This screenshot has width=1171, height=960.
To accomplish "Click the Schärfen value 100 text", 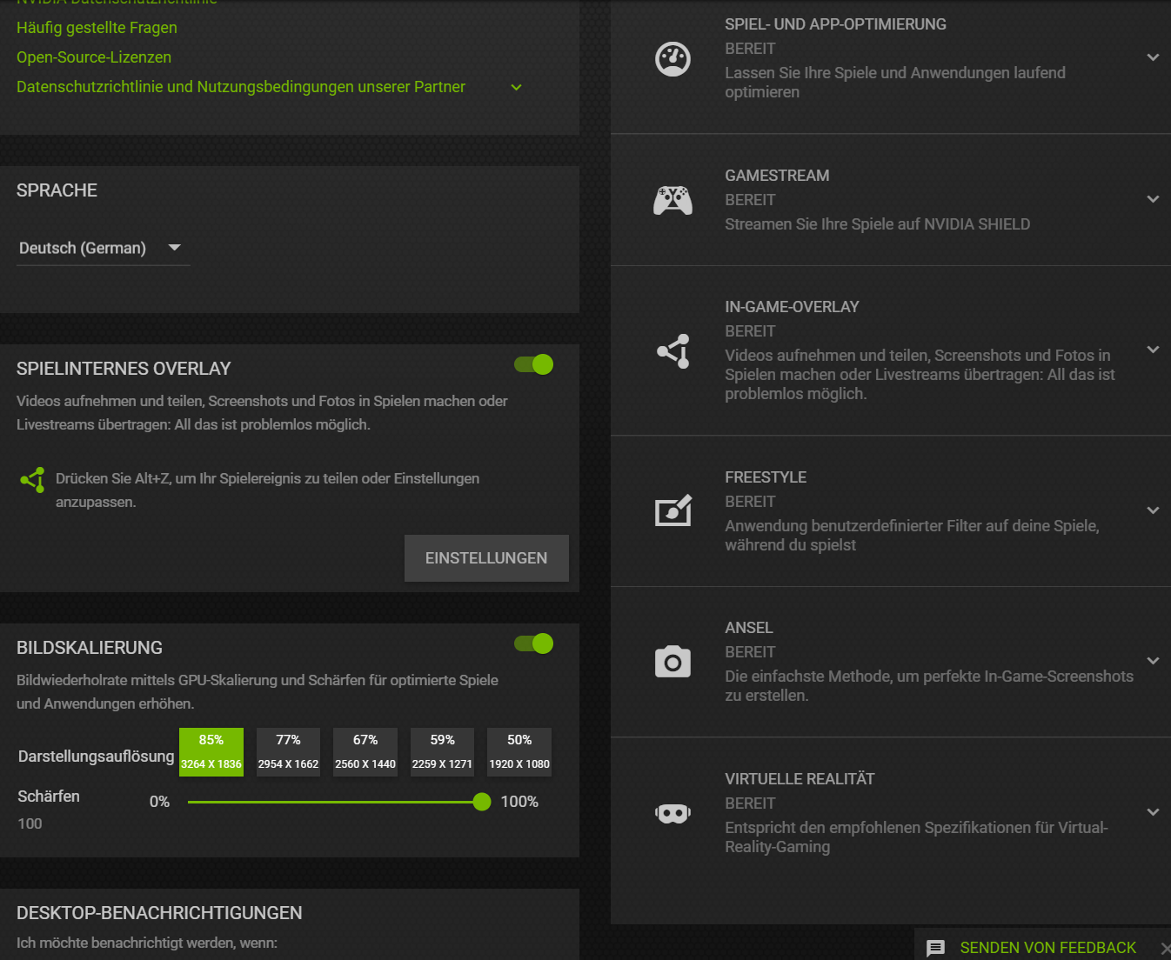I will [x=30, y=823].
